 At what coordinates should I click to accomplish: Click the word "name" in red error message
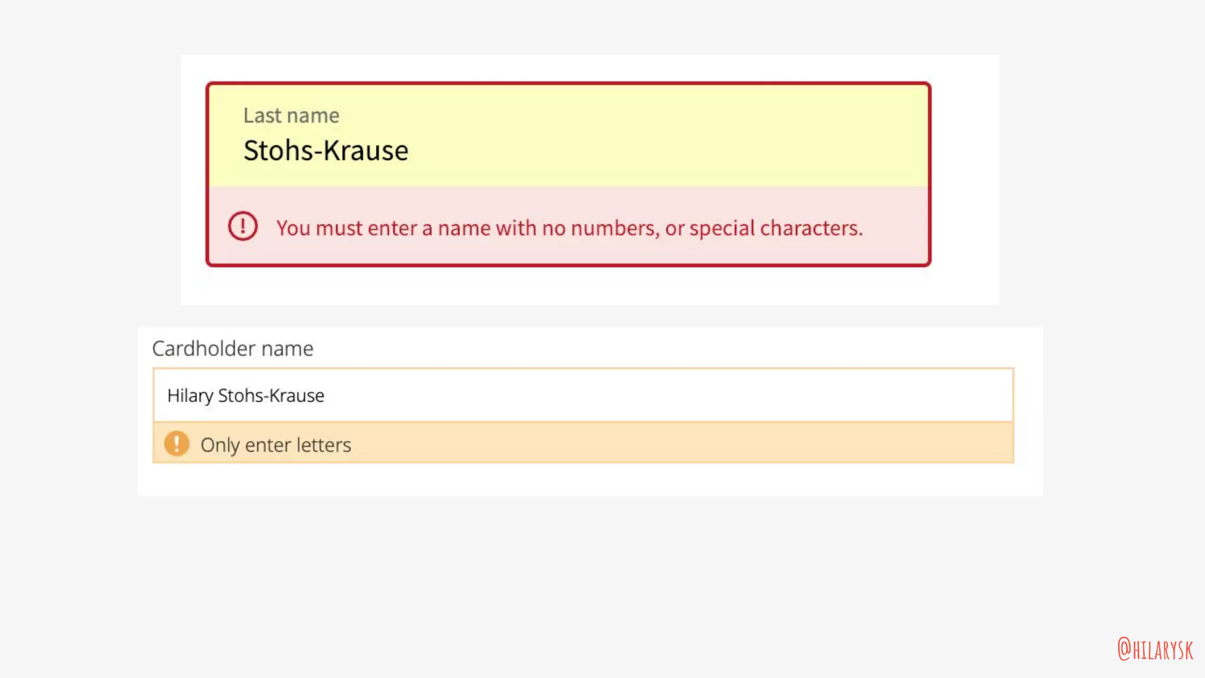point(464,228)
